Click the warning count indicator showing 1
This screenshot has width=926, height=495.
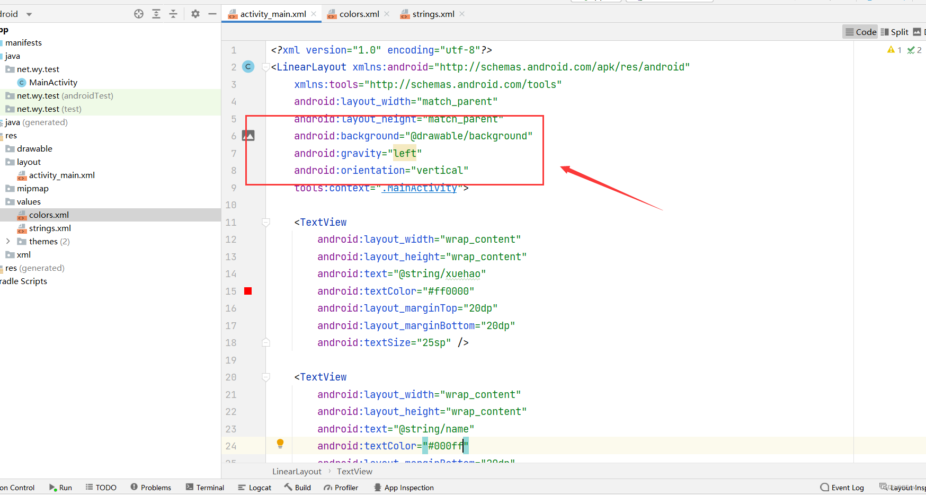click(894, 50)
